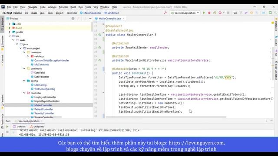Click c0720g1-vaccine in the navigation bar

pyautogui.click(x=12, y=13)
